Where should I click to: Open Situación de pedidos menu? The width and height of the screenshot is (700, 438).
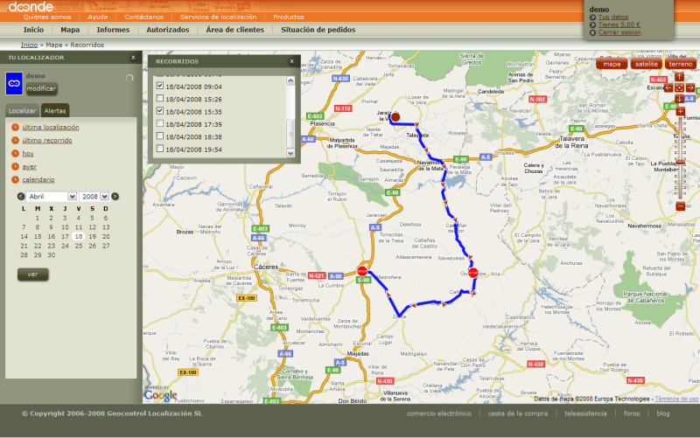tap(318, 30)
